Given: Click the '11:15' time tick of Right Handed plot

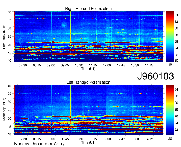Looking at the screenshot, I should [93, 65].
